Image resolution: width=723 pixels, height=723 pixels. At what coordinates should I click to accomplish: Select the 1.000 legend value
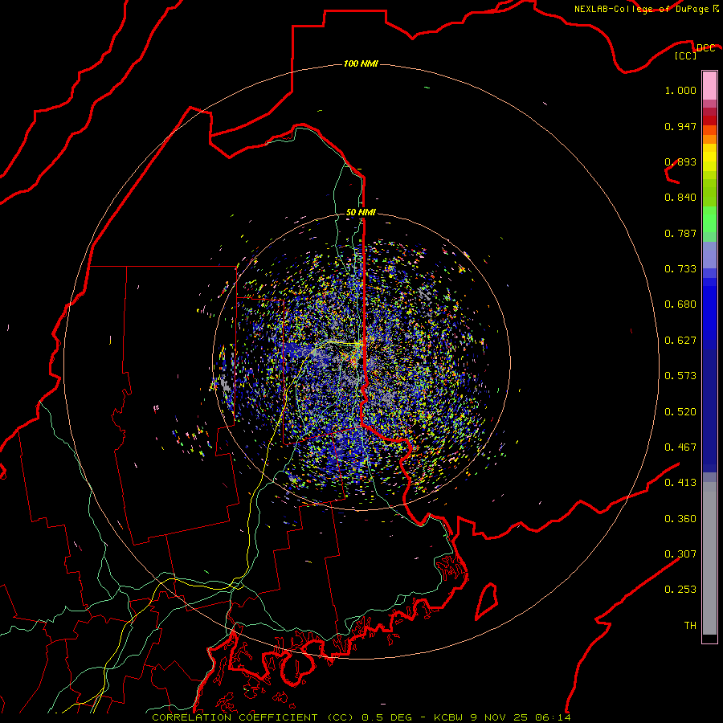point(680,90)
